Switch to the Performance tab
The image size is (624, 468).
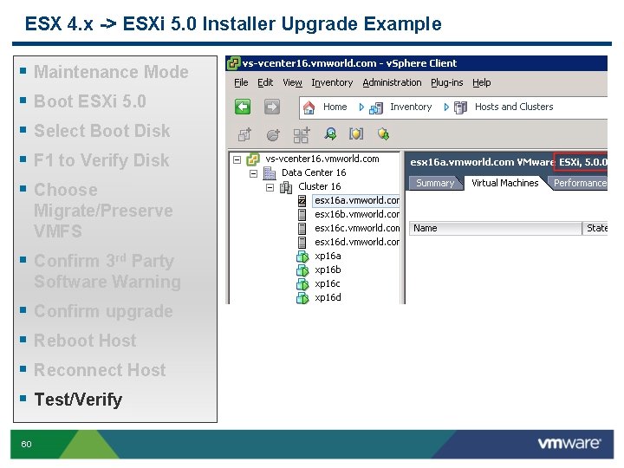tap(580, 183)
